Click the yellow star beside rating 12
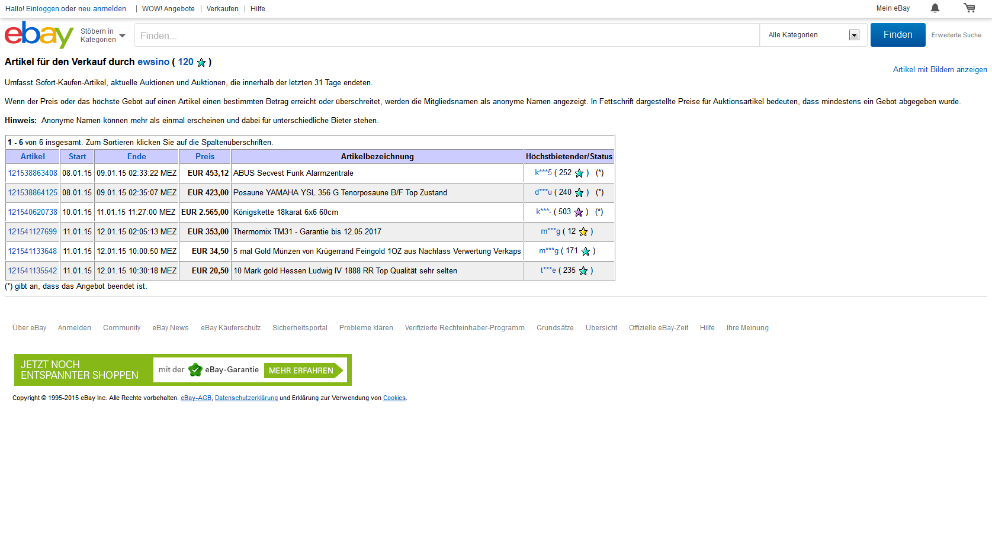 pos(583,232)
